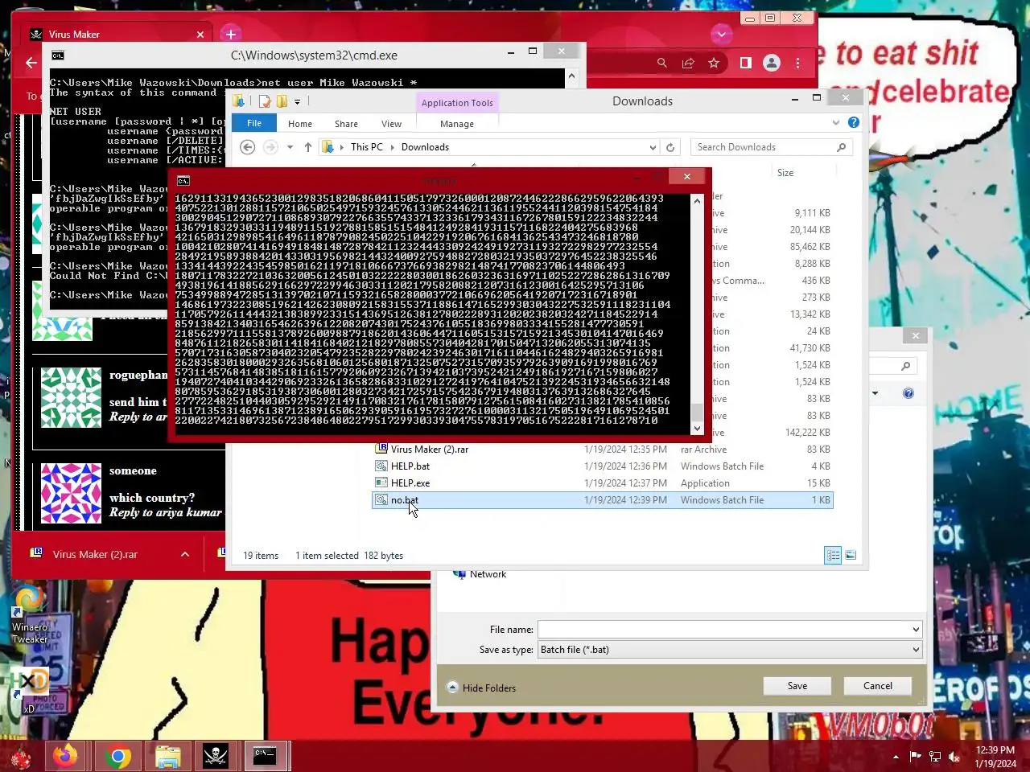Show hidden system tray icons

click(896, 757)
